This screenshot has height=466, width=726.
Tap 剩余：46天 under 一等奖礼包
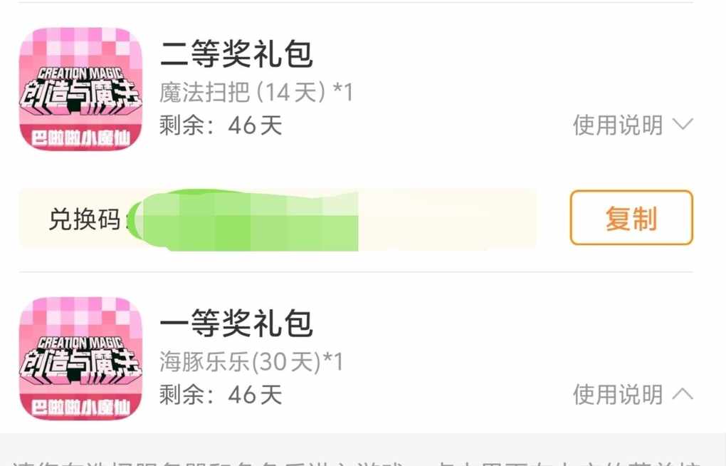[221, 394]
